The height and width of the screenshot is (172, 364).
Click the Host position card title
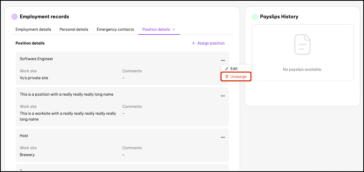(x=24, y=136)
